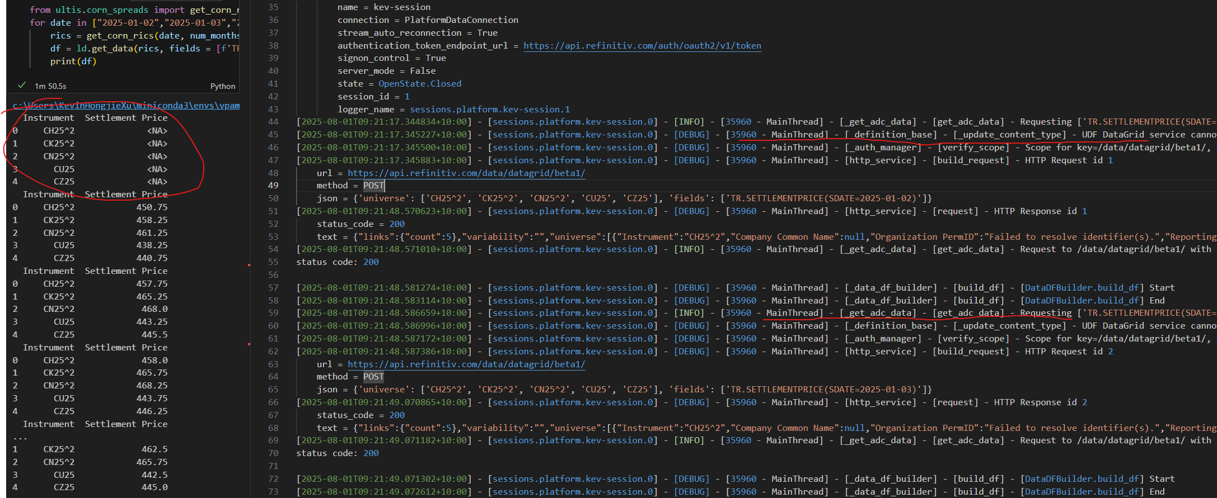Click the 440.75 settlement price value
Screen dimensions: 1217x498
pyautogui.click(x=152, y=258)
